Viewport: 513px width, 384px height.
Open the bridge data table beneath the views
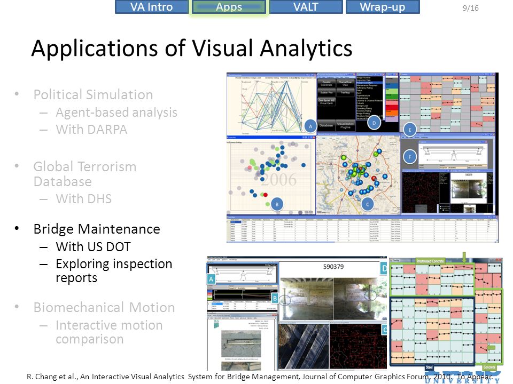362,229
